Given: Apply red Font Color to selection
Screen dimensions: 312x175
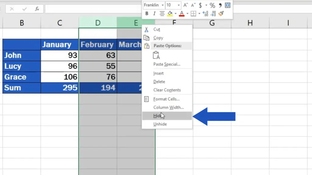Looking at the screenshot, I should (x=182, y=14).
